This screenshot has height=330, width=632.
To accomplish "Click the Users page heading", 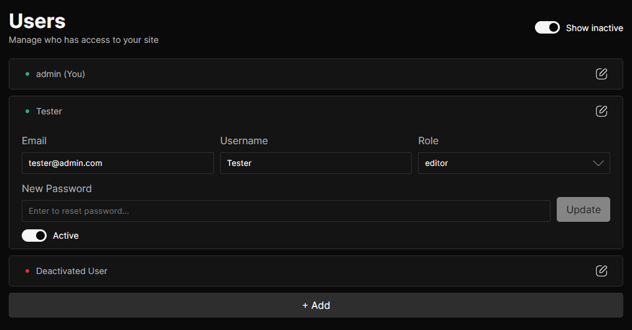I will click(x=37, y=21).
